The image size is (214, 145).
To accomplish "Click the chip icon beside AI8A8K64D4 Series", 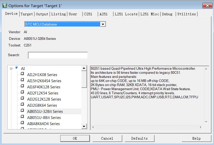I will (x=22, y=123).
